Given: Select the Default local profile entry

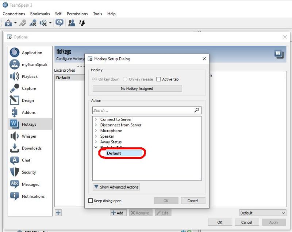Looking at the screenshot, I should (x=70, y=78).
